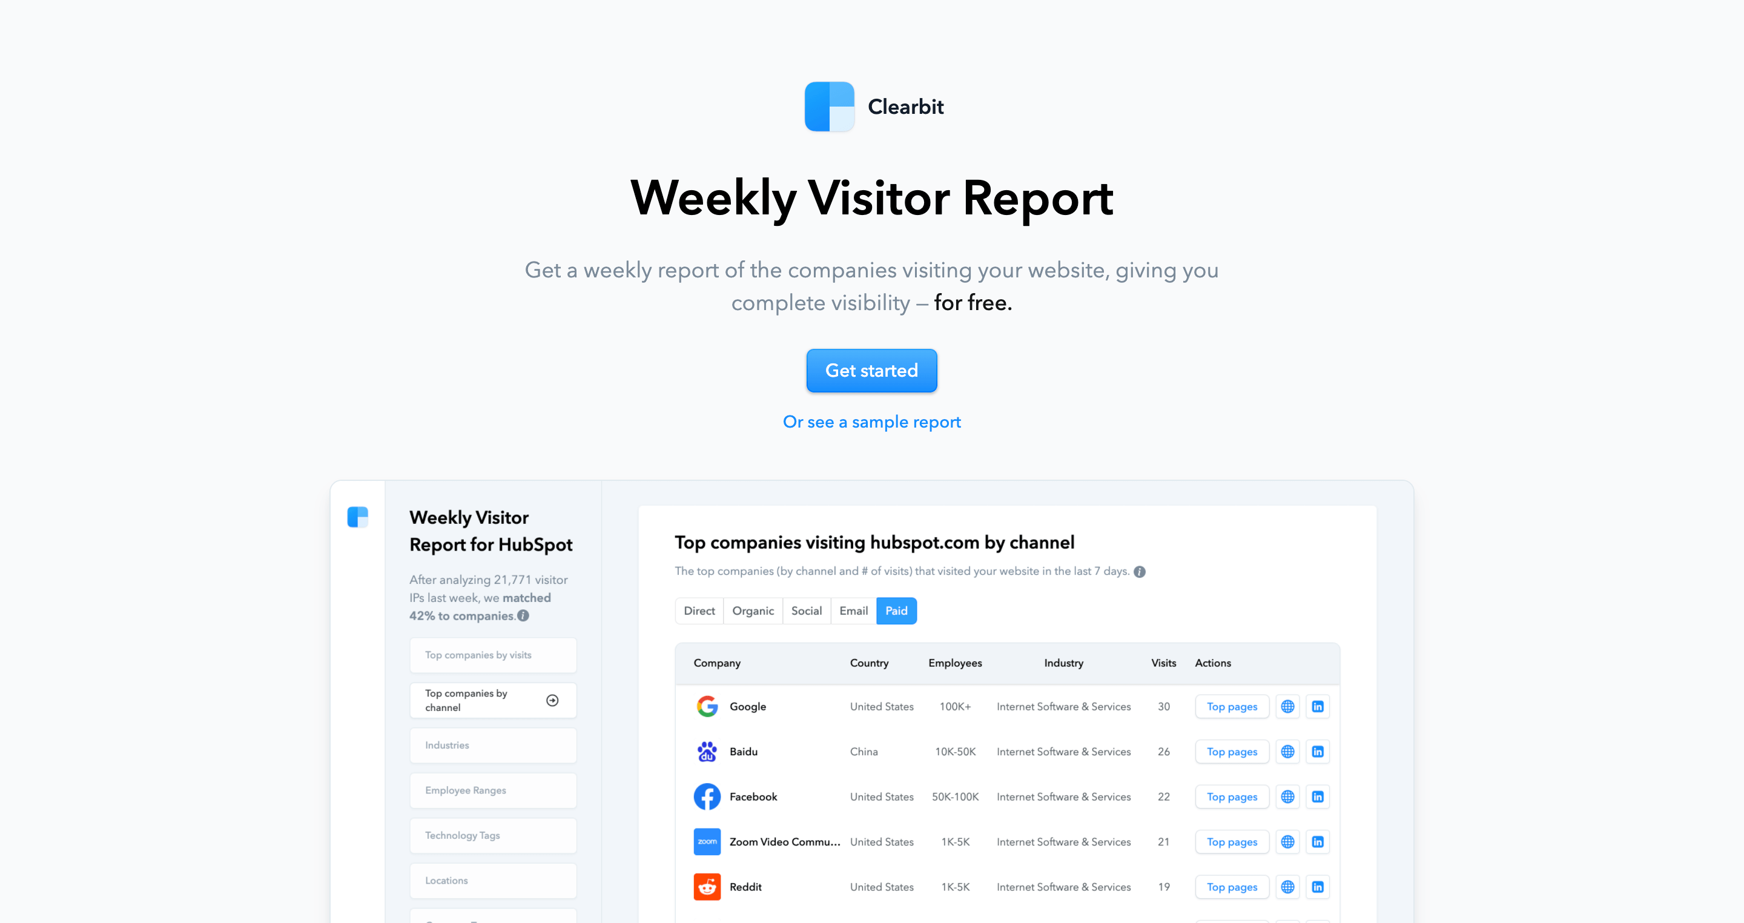Click Facebook's globe icon
Screen dimensions: 1744x923
pos(1289,796)
